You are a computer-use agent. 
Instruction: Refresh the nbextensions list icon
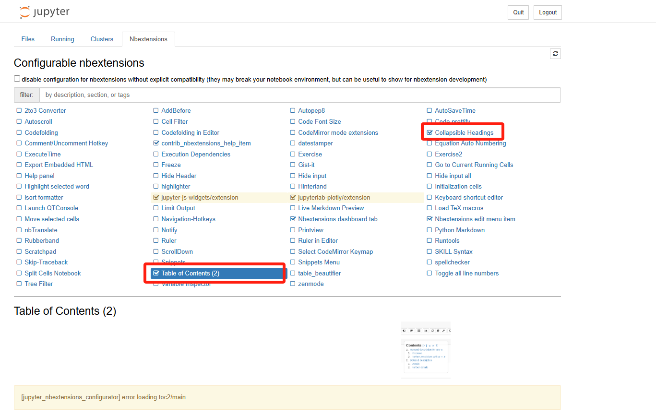pyautogui.click(x=555, y=54)
